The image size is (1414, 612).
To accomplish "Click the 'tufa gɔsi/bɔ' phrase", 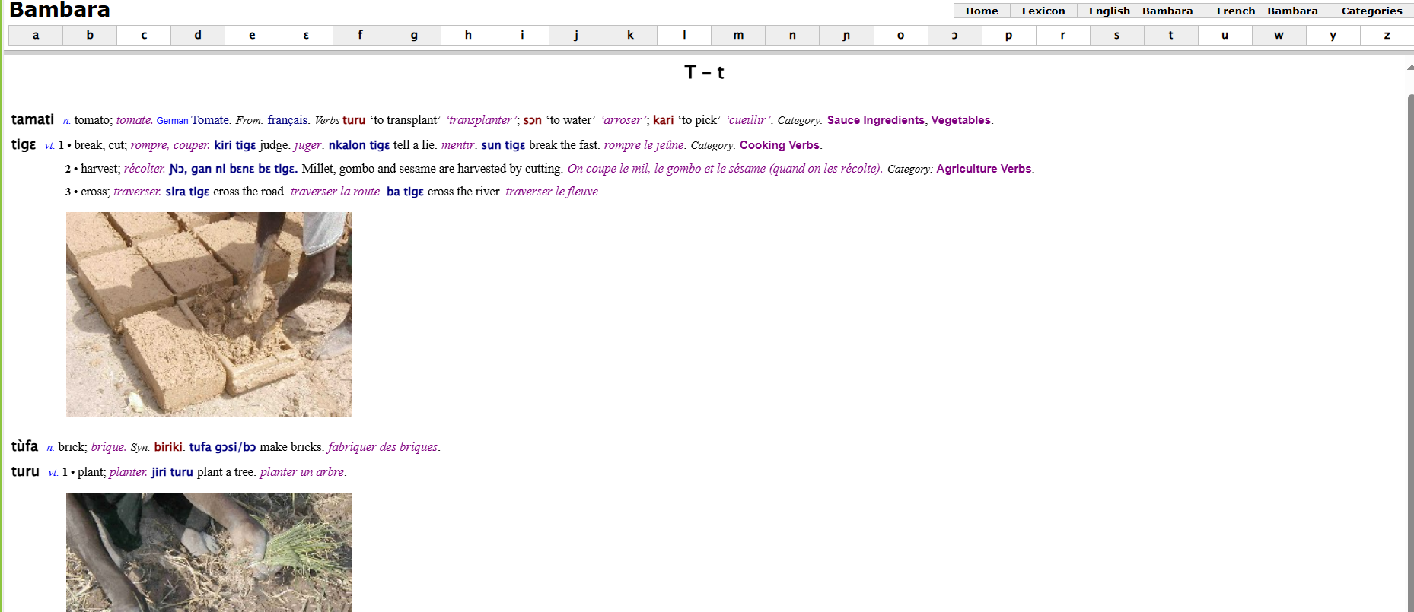I will click(x=222, y=447).
